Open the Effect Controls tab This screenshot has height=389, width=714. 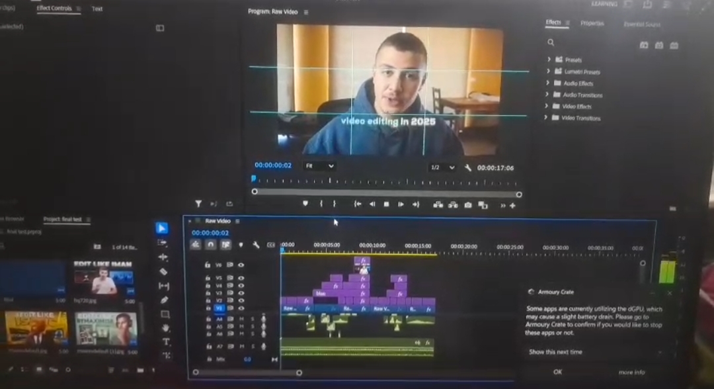[54, 9]
